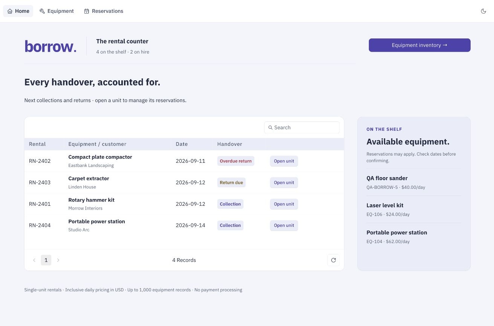
Task: Open unit for rental RN-2404
Action: (x=284, y=226)
